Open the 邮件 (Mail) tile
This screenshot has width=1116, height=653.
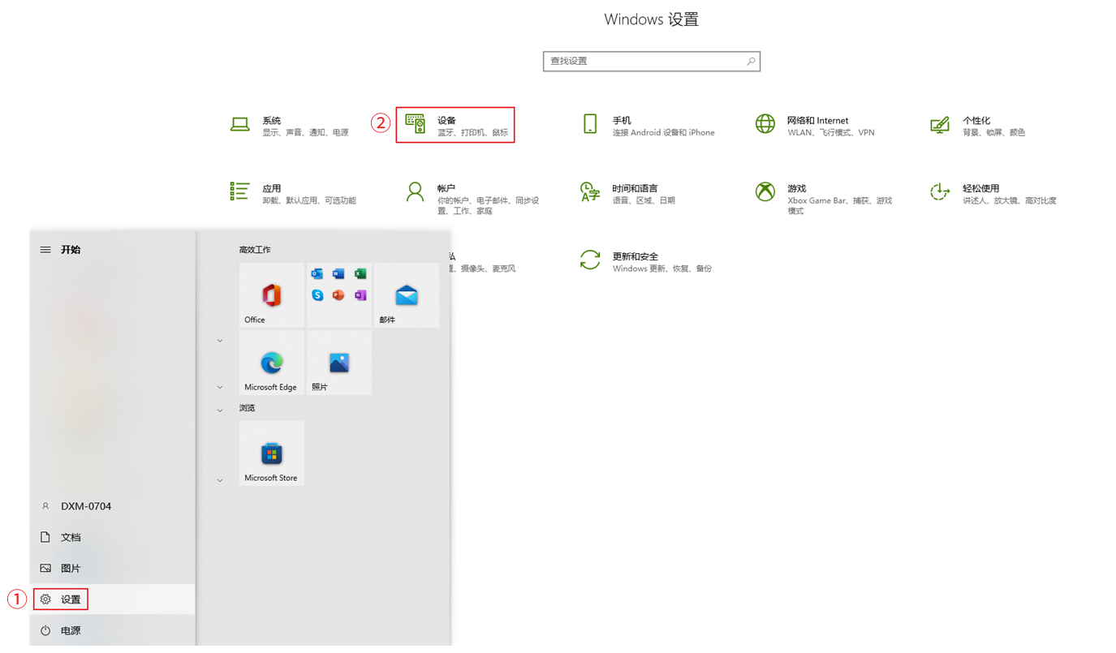(406, 295)
